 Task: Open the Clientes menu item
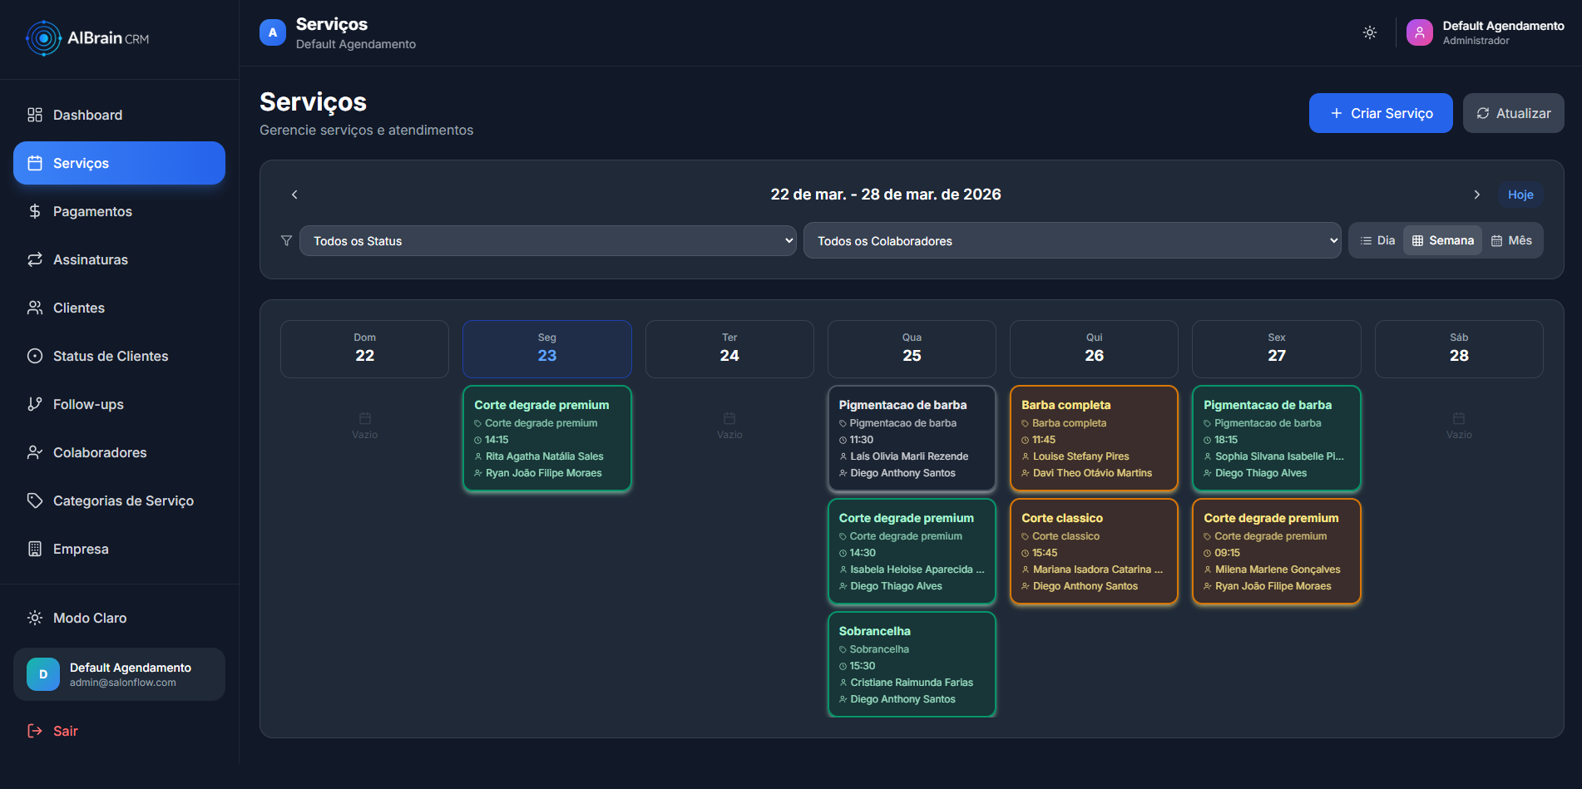tap(119, 308)
